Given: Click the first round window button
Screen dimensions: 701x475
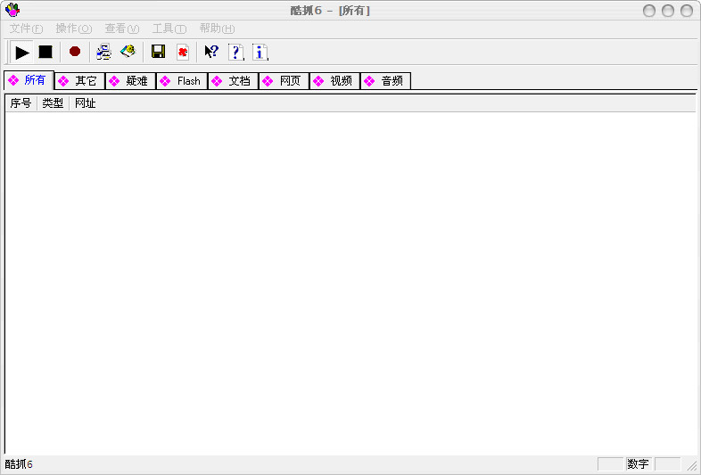Looking at the screenshot, I should 648,11.
